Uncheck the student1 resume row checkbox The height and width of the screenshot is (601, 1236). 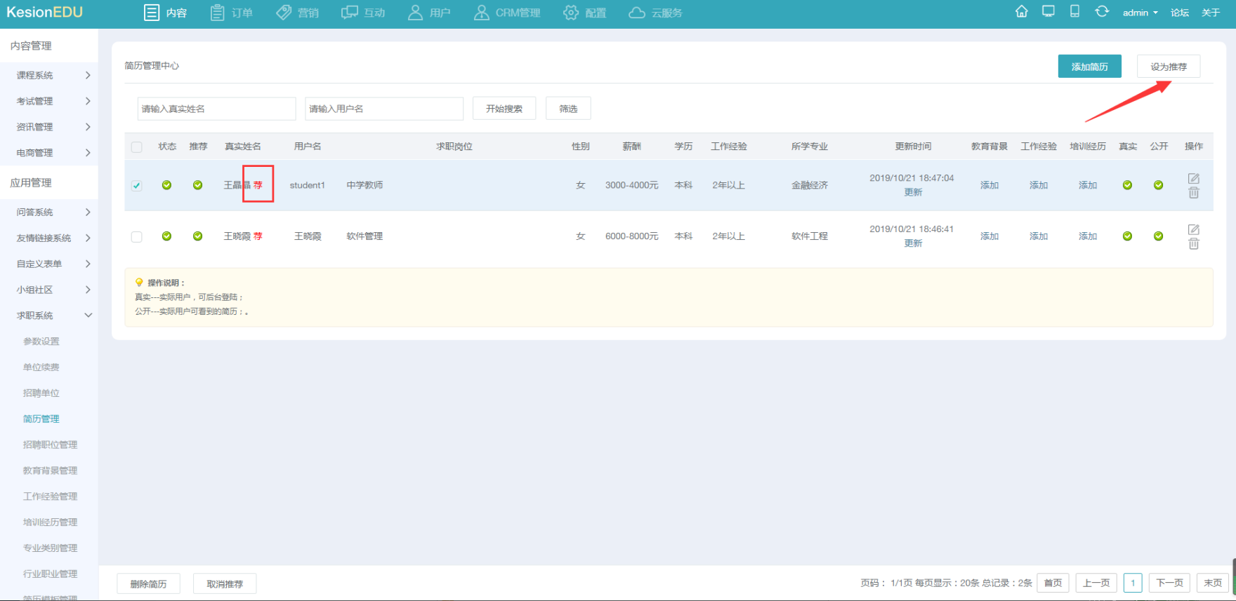(x=137, y=186)
